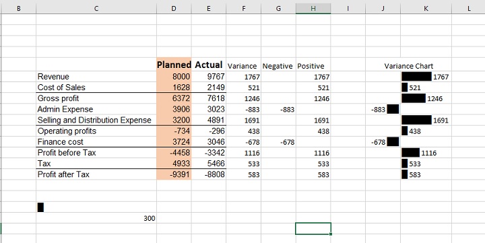The width and height of the screenshot is (485, 243).
Task: Select the small black bar below table
Action: pyautogui.click(x=40, y=207)
